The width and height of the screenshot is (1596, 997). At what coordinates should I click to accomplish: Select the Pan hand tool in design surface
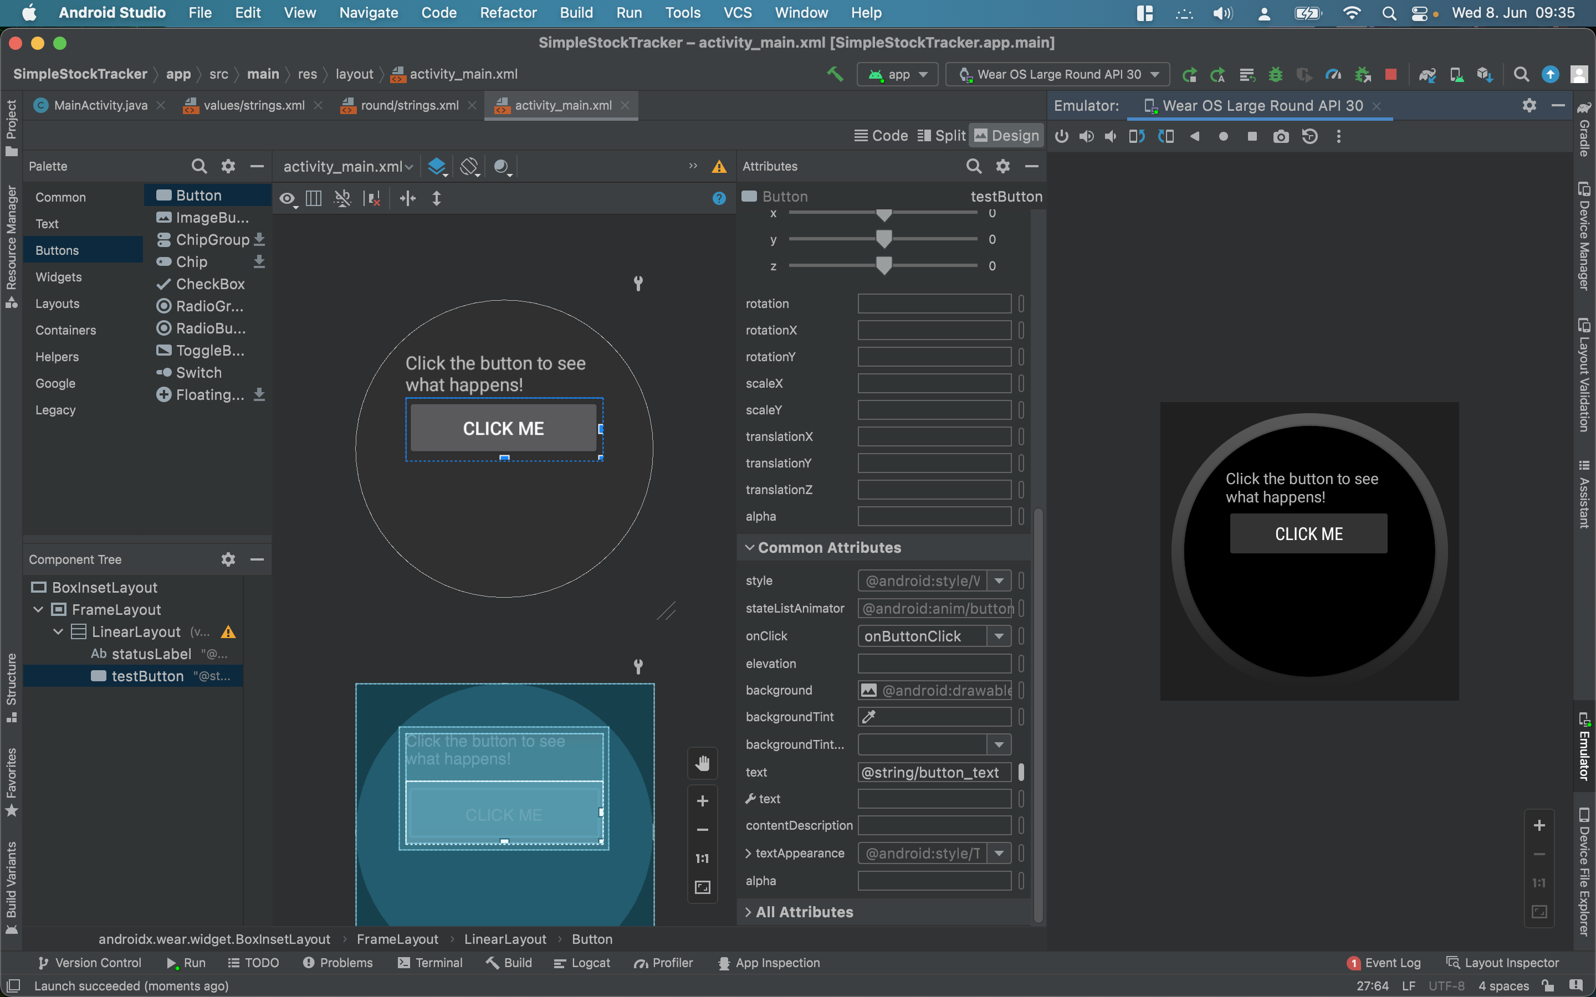click(702, 763)
